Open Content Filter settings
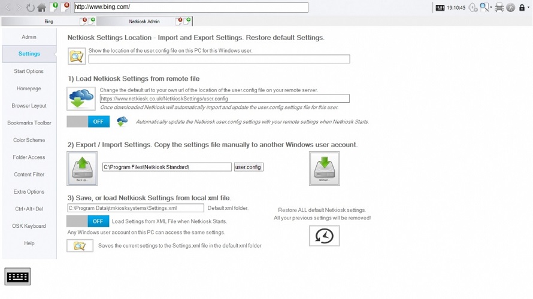This screenshot has width=533, height=299. [29, 175]
